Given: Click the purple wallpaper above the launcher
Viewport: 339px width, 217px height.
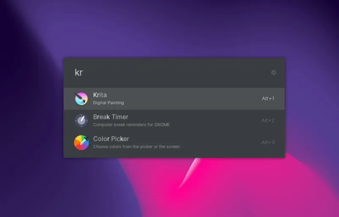Looking at the screenshot, I should 169,25.
